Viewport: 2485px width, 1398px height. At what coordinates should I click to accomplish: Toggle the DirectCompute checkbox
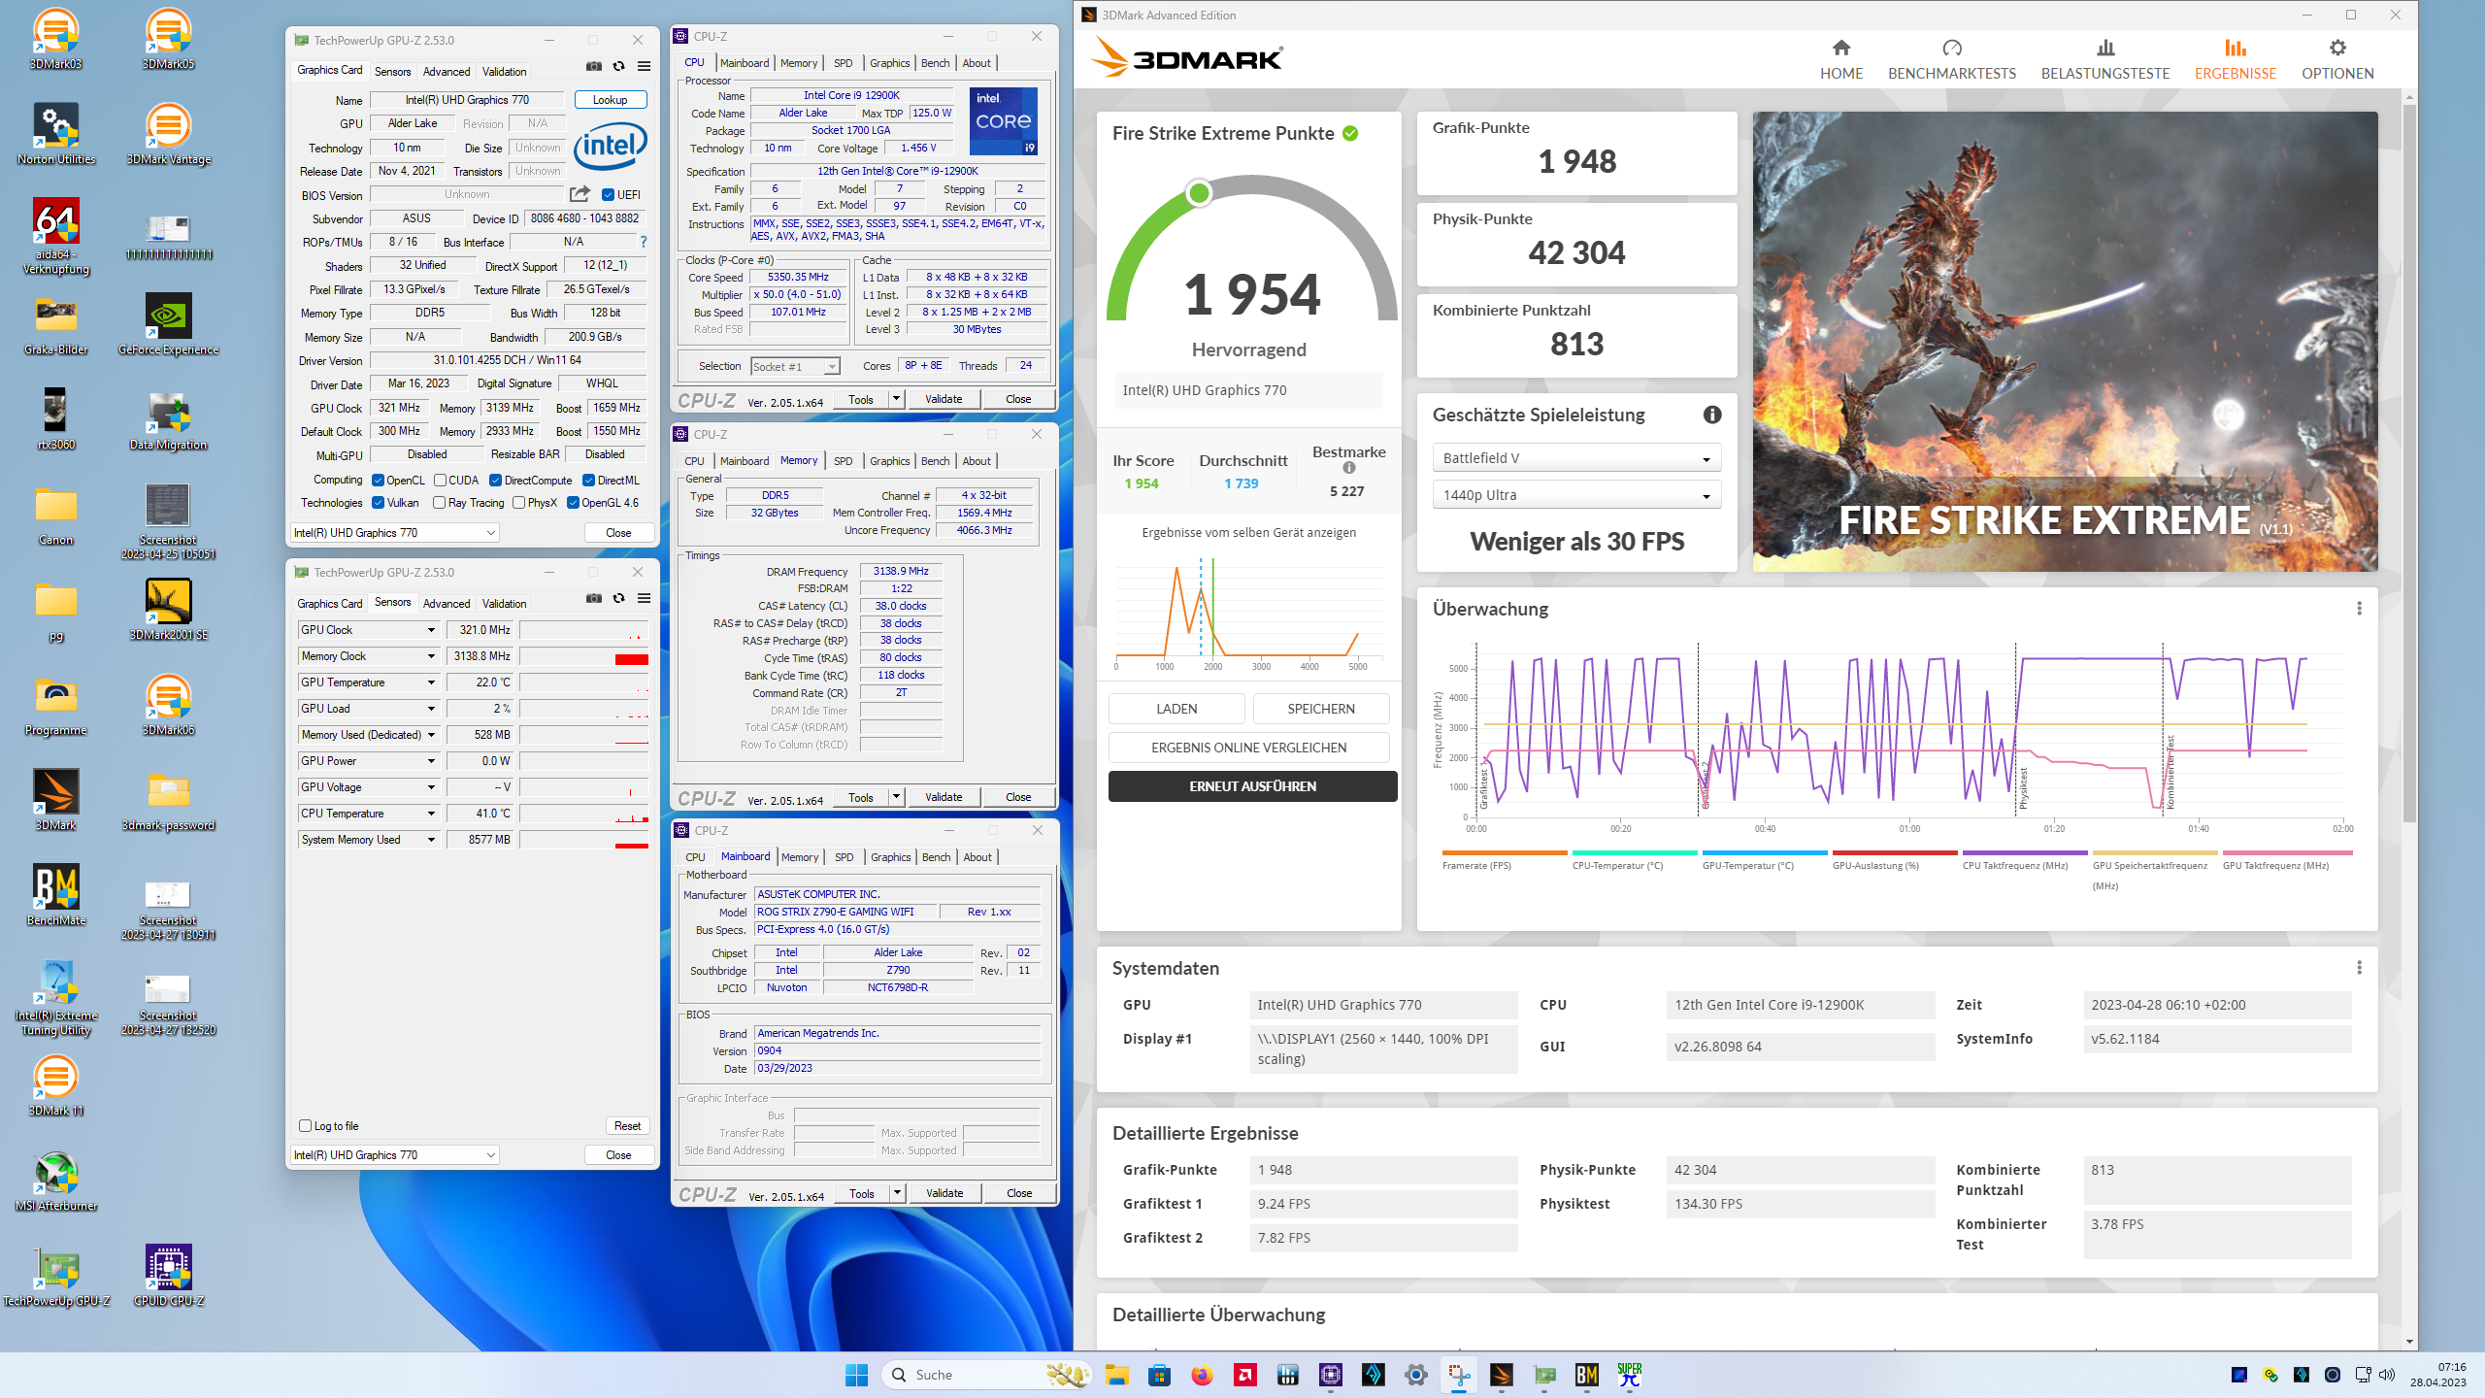coord(496,481)
